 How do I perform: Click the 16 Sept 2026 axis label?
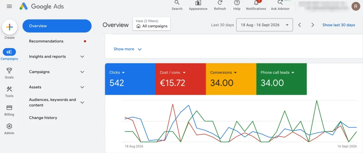point(347,146)
